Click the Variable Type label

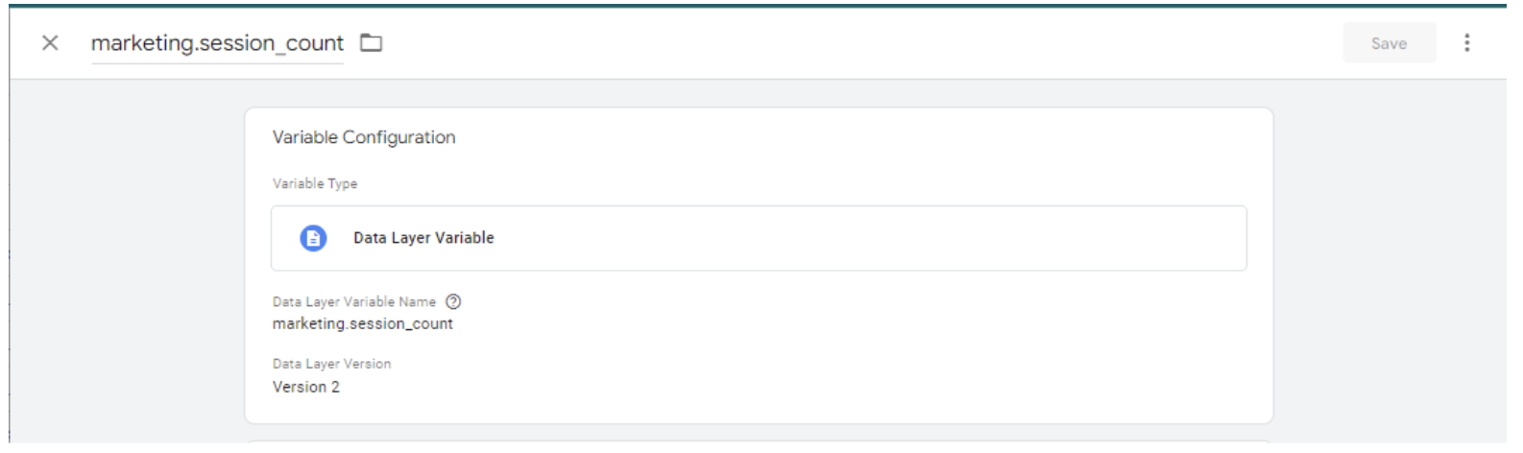tap(315, 183)
